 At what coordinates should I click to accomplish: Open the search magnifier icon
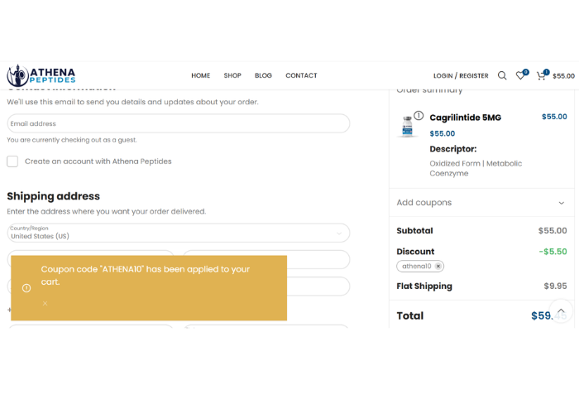tap(502, 75)
